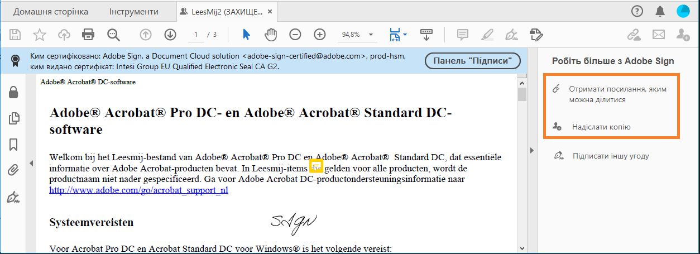Open signatures panel pen icon in sidebar
This screenshot has height=254, width=700.
[13, 197]
